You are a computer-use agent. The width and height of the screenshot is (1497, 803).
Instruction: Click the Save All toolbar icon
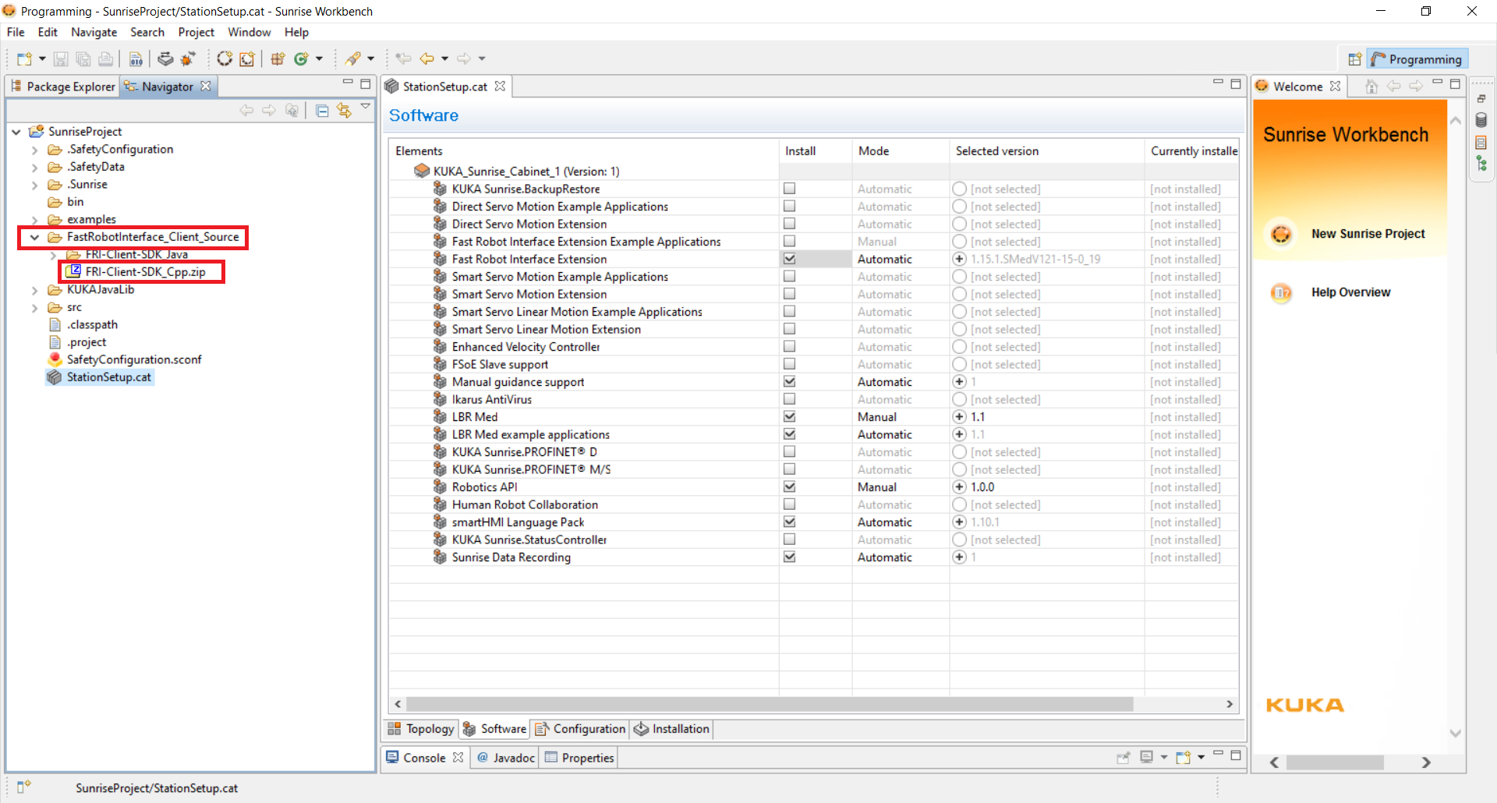tap(83, 59)
